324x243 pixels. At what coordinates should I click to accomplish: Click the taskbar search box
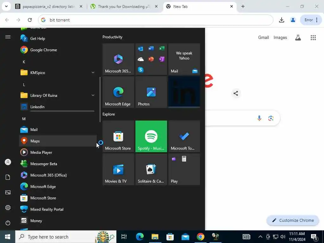[x=66, y=237]
